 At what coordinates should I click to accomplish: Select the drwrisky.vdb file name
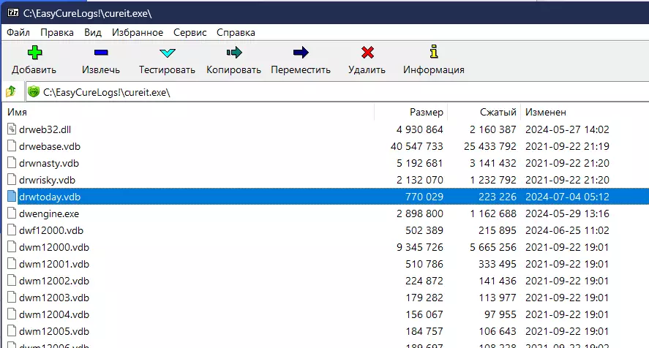click(47, 181)
